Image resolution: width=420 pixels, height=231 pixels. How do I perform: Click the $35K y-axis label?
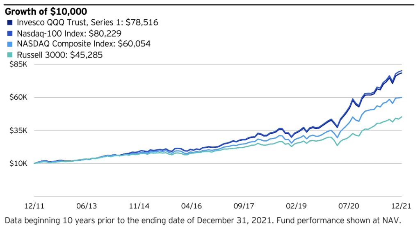click(18, 130)
